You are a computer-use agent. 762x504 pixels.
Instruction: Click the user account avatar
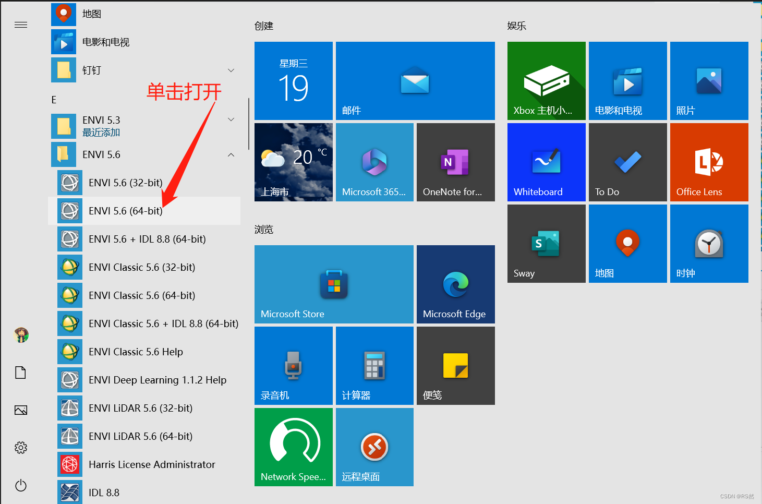click(21, 335)
